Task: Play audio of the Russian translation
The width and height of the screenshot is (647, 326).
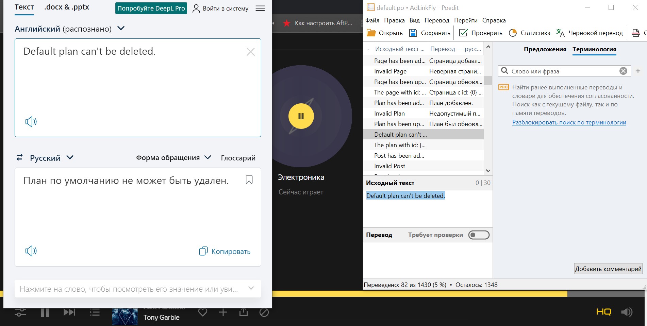Action: click(31, 251)
